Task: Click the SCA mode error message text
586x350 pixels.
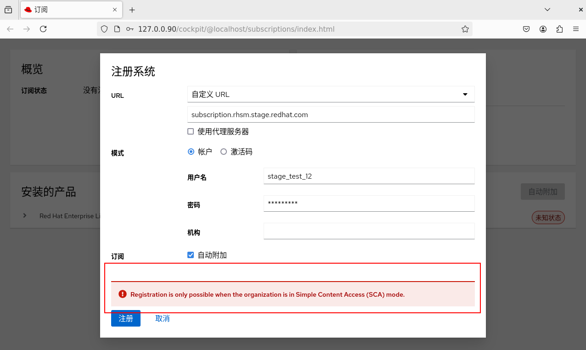Action: (x=267, y=294)
